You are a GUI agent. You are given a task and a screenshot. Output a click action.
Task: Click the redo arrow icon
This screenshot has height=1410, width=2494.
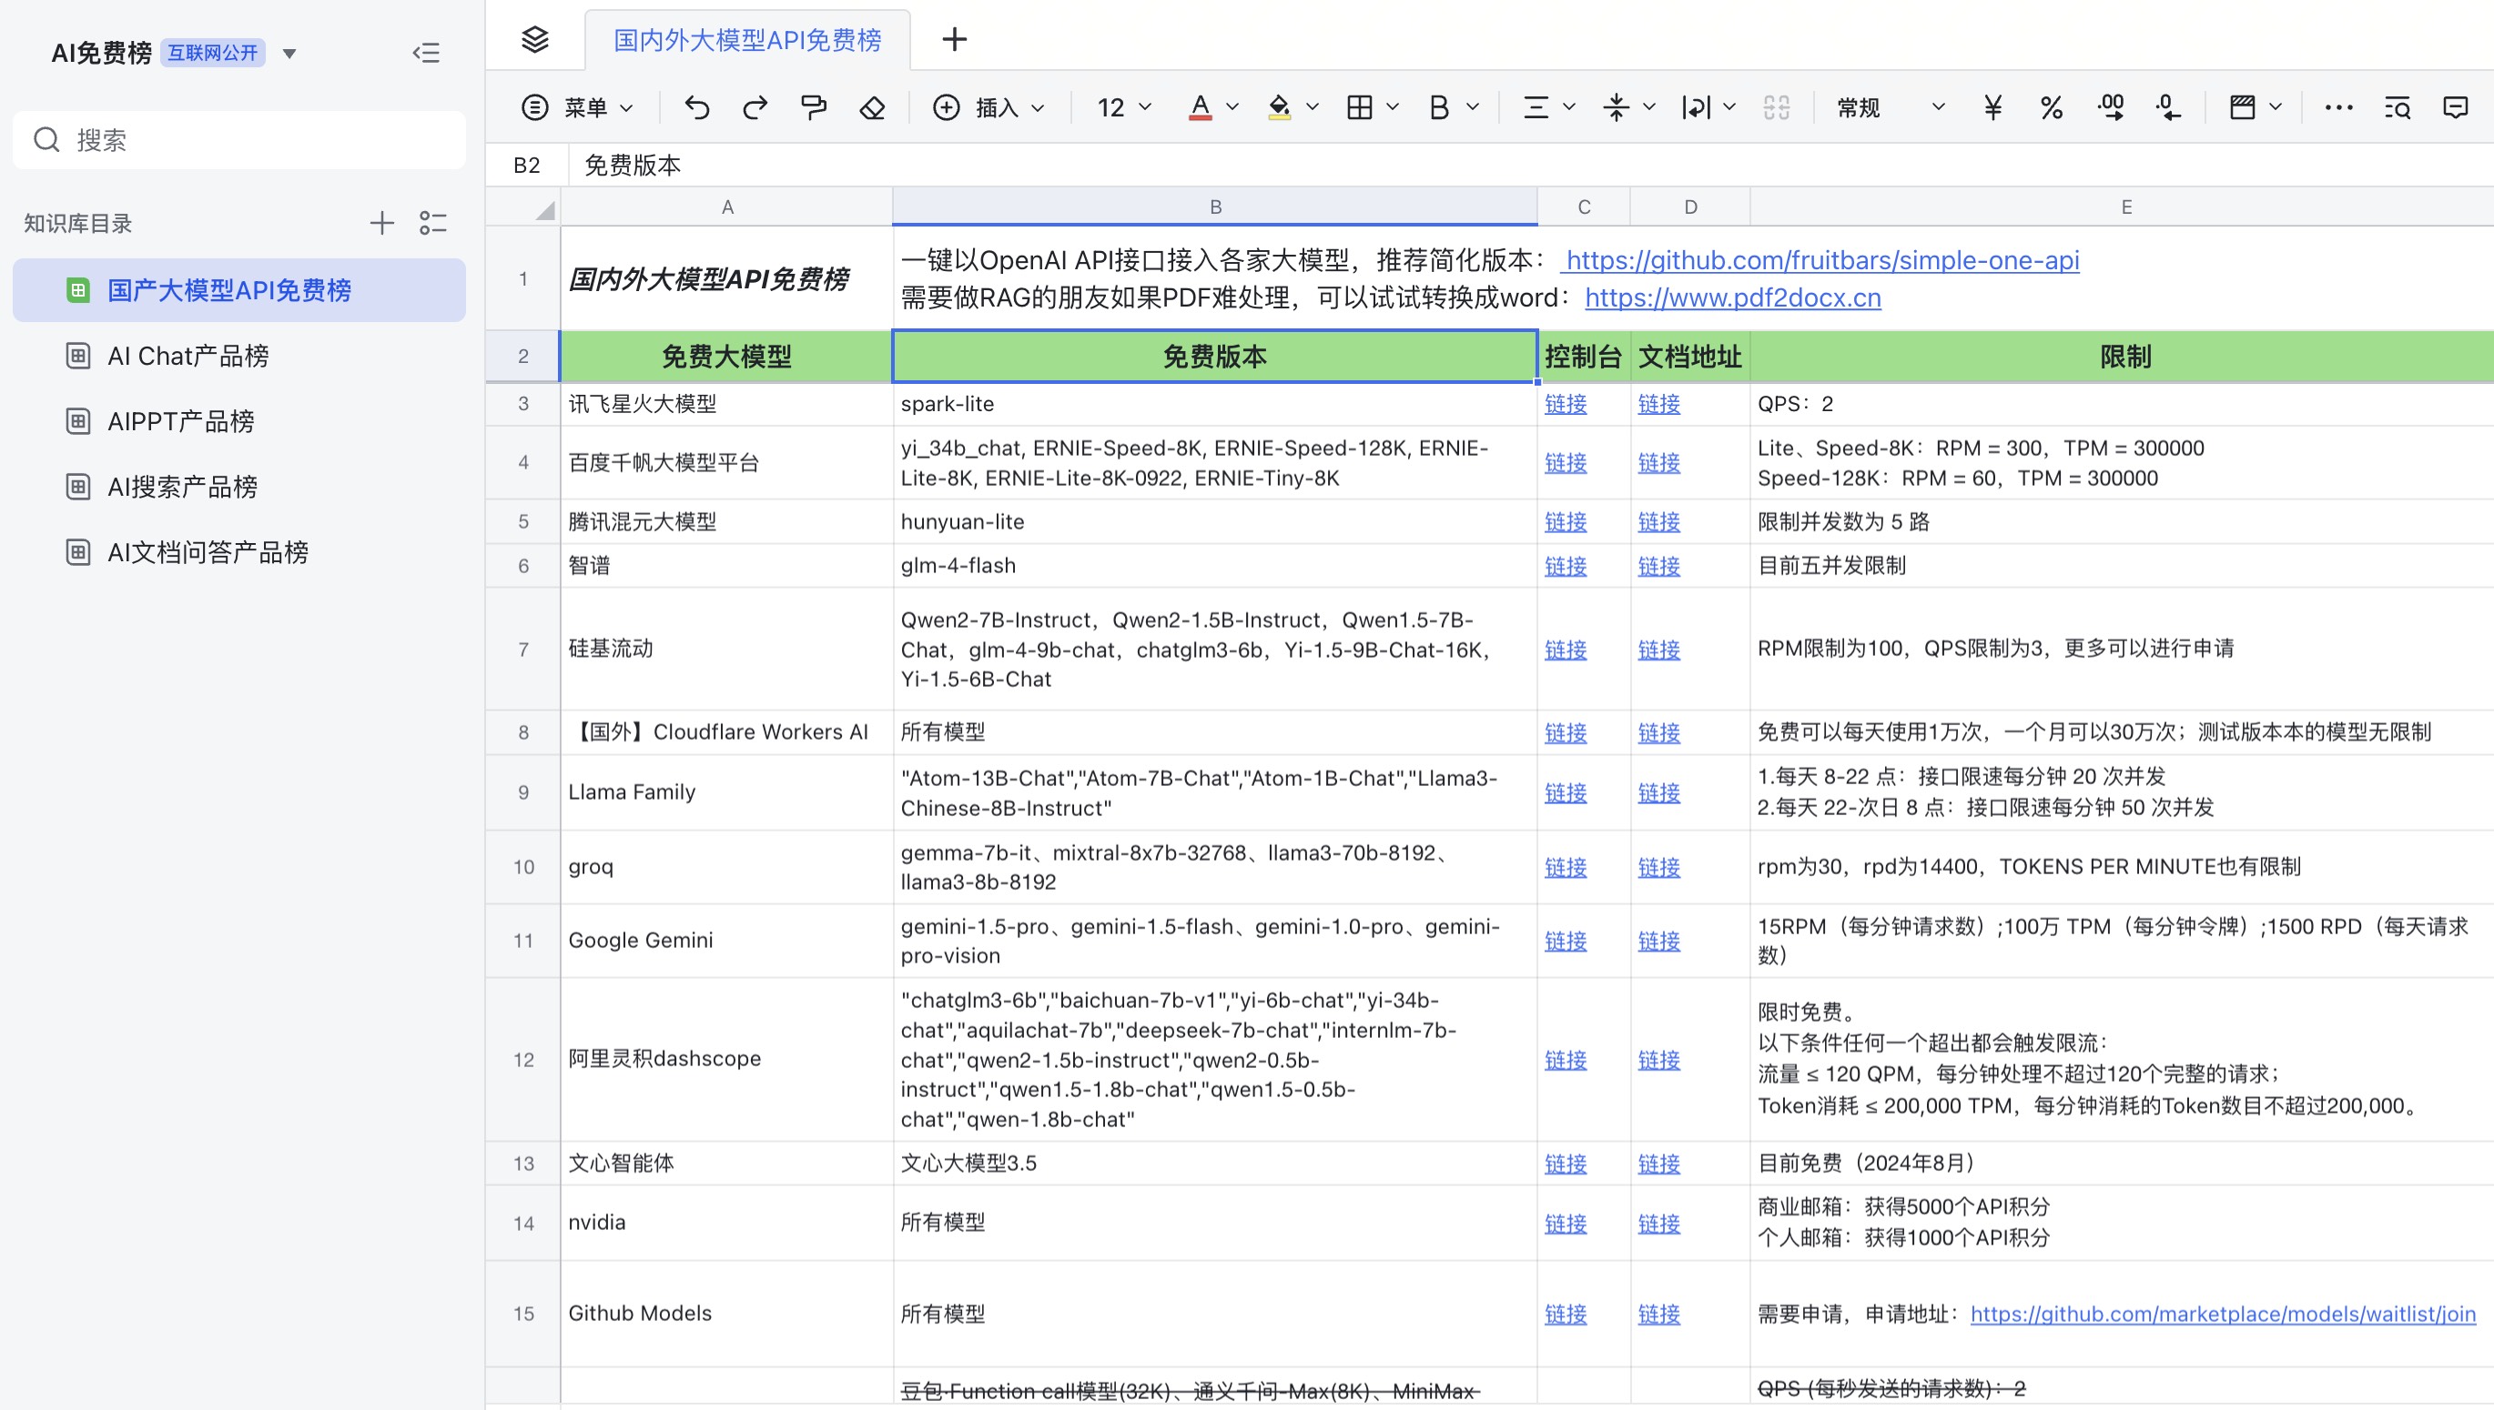pos(755,106)
